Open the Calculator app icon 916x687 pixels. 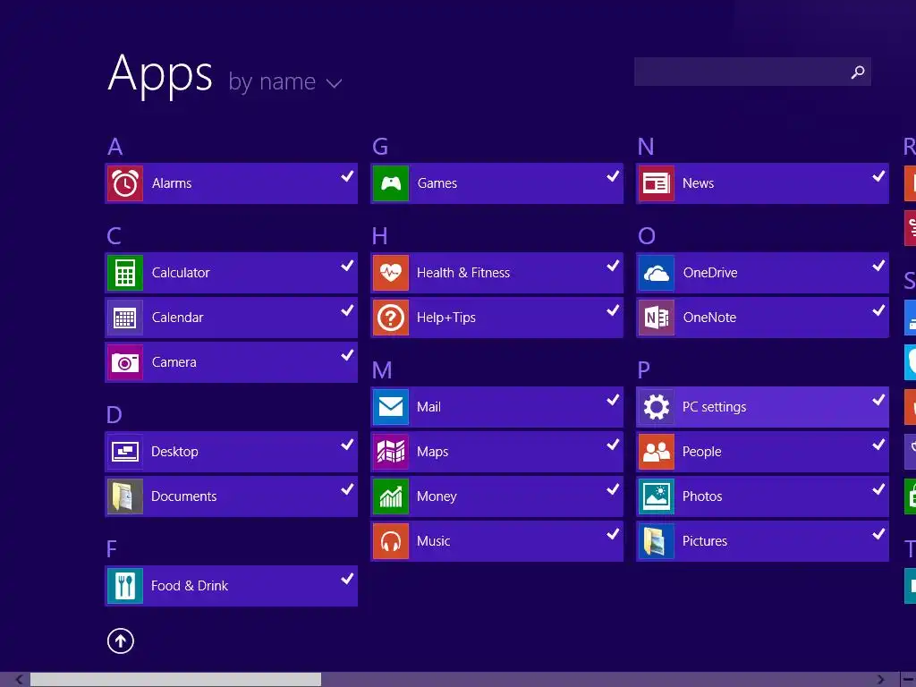(x=125, y=273)
